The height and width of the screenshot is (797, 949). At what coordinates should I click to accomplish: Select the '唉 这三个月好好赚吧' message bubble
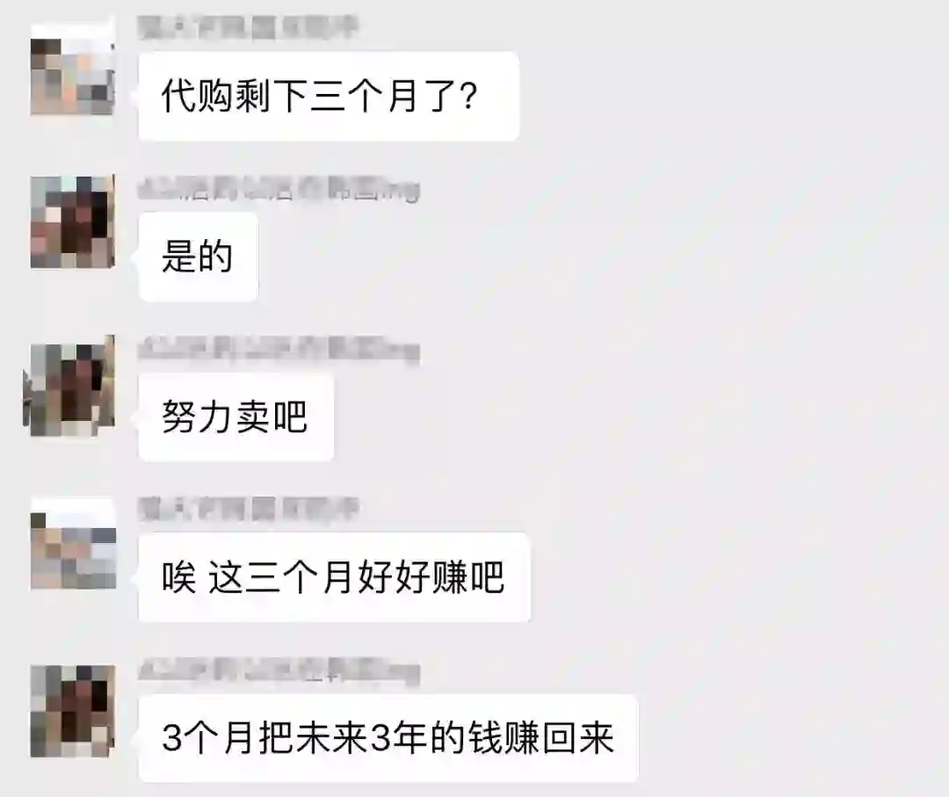click(334, 577)
